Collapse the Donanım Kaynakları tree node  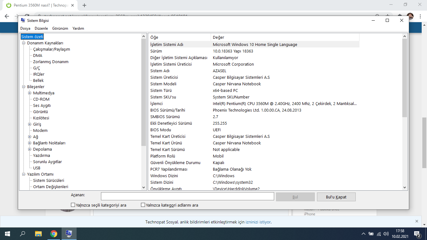pos(24,43)
